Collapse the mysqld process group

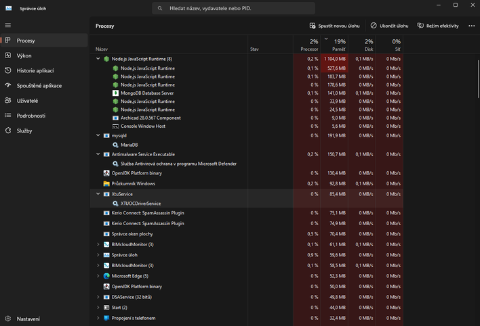[98, 135]
